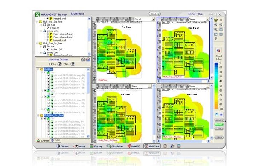This screenshot has width=256, height=166.
Task: Click the AirWISE red icon
Action: tap(129, 146)
